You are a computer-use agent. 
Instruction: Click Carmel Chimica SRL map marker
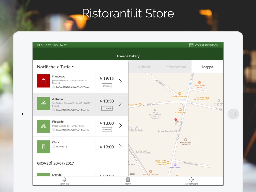click(x=137, y=152)
